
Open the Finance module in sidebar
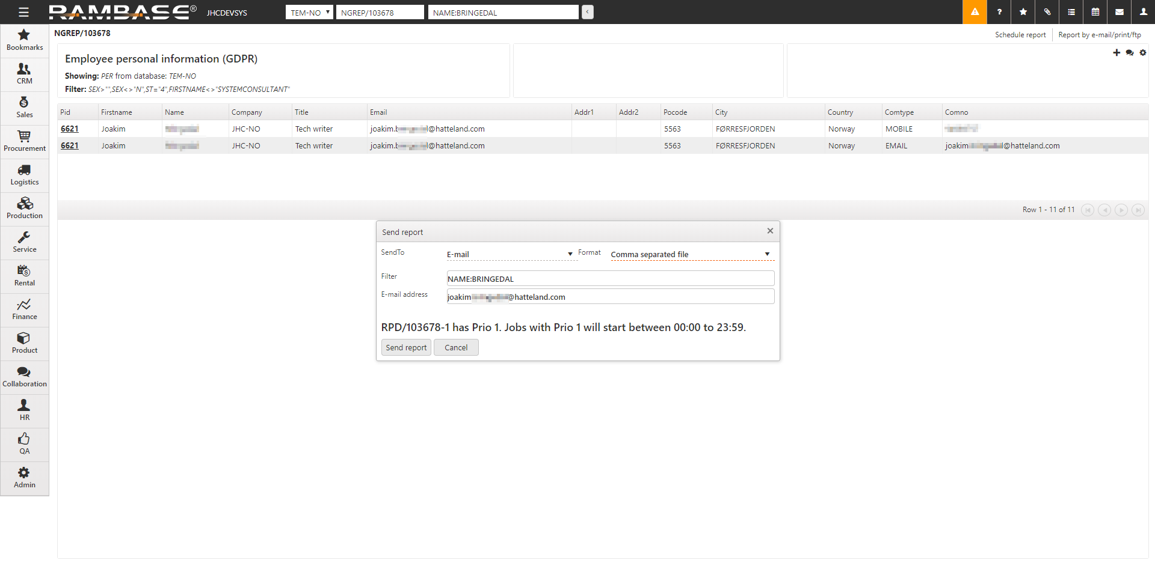[25, 309]
